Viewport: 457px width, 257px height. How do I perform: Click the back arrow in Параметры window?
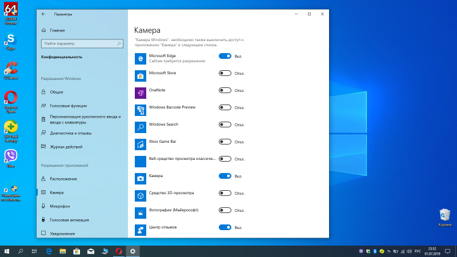pyautogui.click(x=43, y=14)
